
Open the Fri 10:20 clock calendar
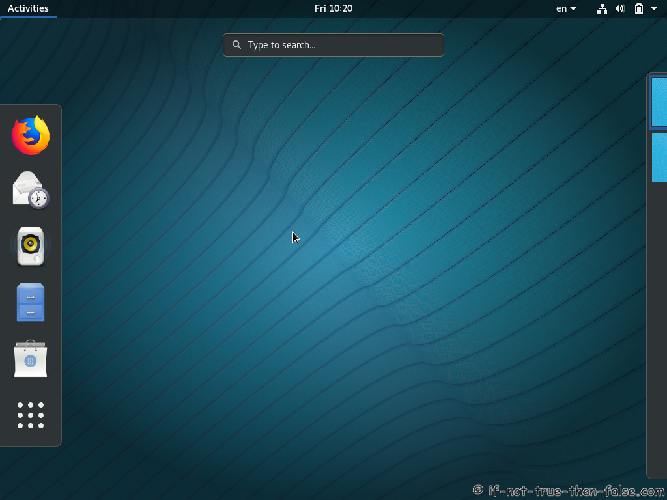333,8
